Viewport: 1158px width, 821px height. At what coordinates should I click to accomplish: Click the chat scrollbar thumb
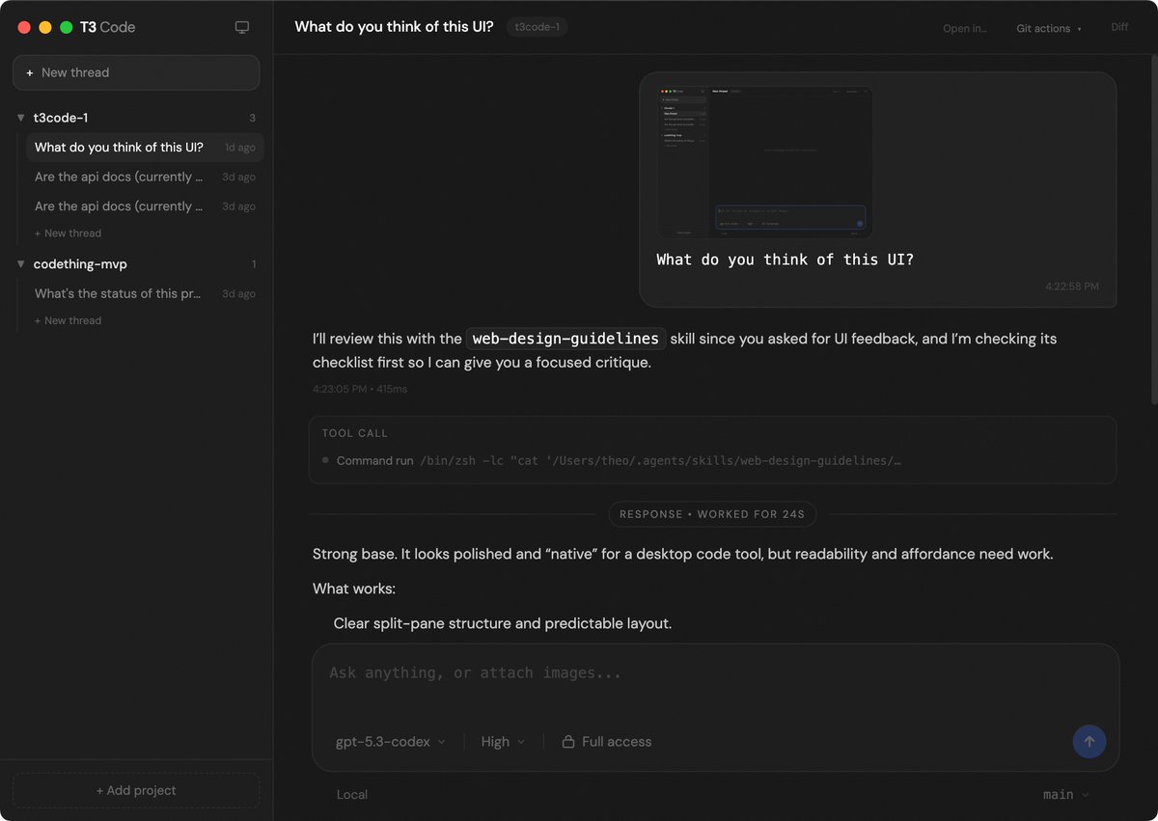click(x=1154, y=232)
